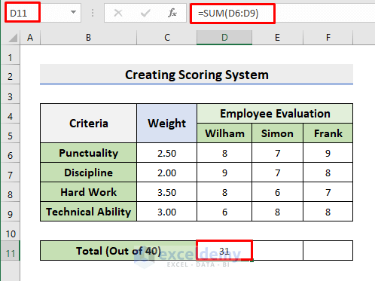This screenshot has width=375, height=281.
Task: Select column F header
Action: point(328,38)
